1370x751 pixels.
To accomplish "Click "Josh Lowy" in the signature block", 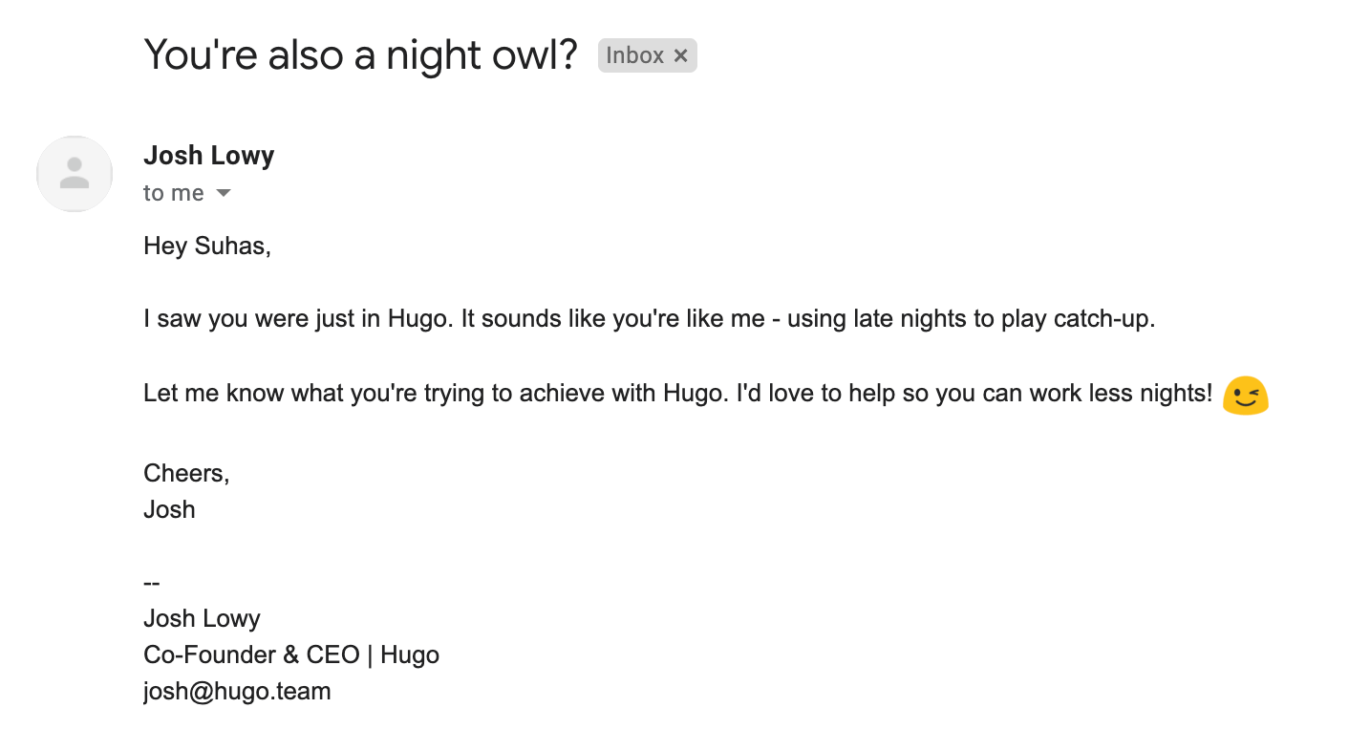I will (202, 618).
